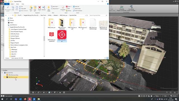Expand the address bar history dropdown
The image size is (179, 101).
pyautogui.click(x=85, y=15)
